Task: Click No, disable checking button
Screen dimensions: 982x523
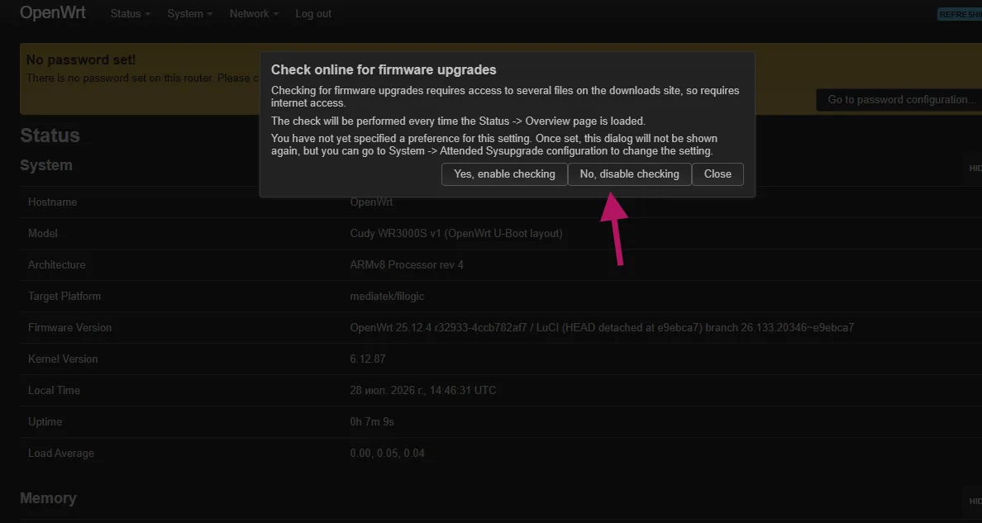Action: point(629,174)
